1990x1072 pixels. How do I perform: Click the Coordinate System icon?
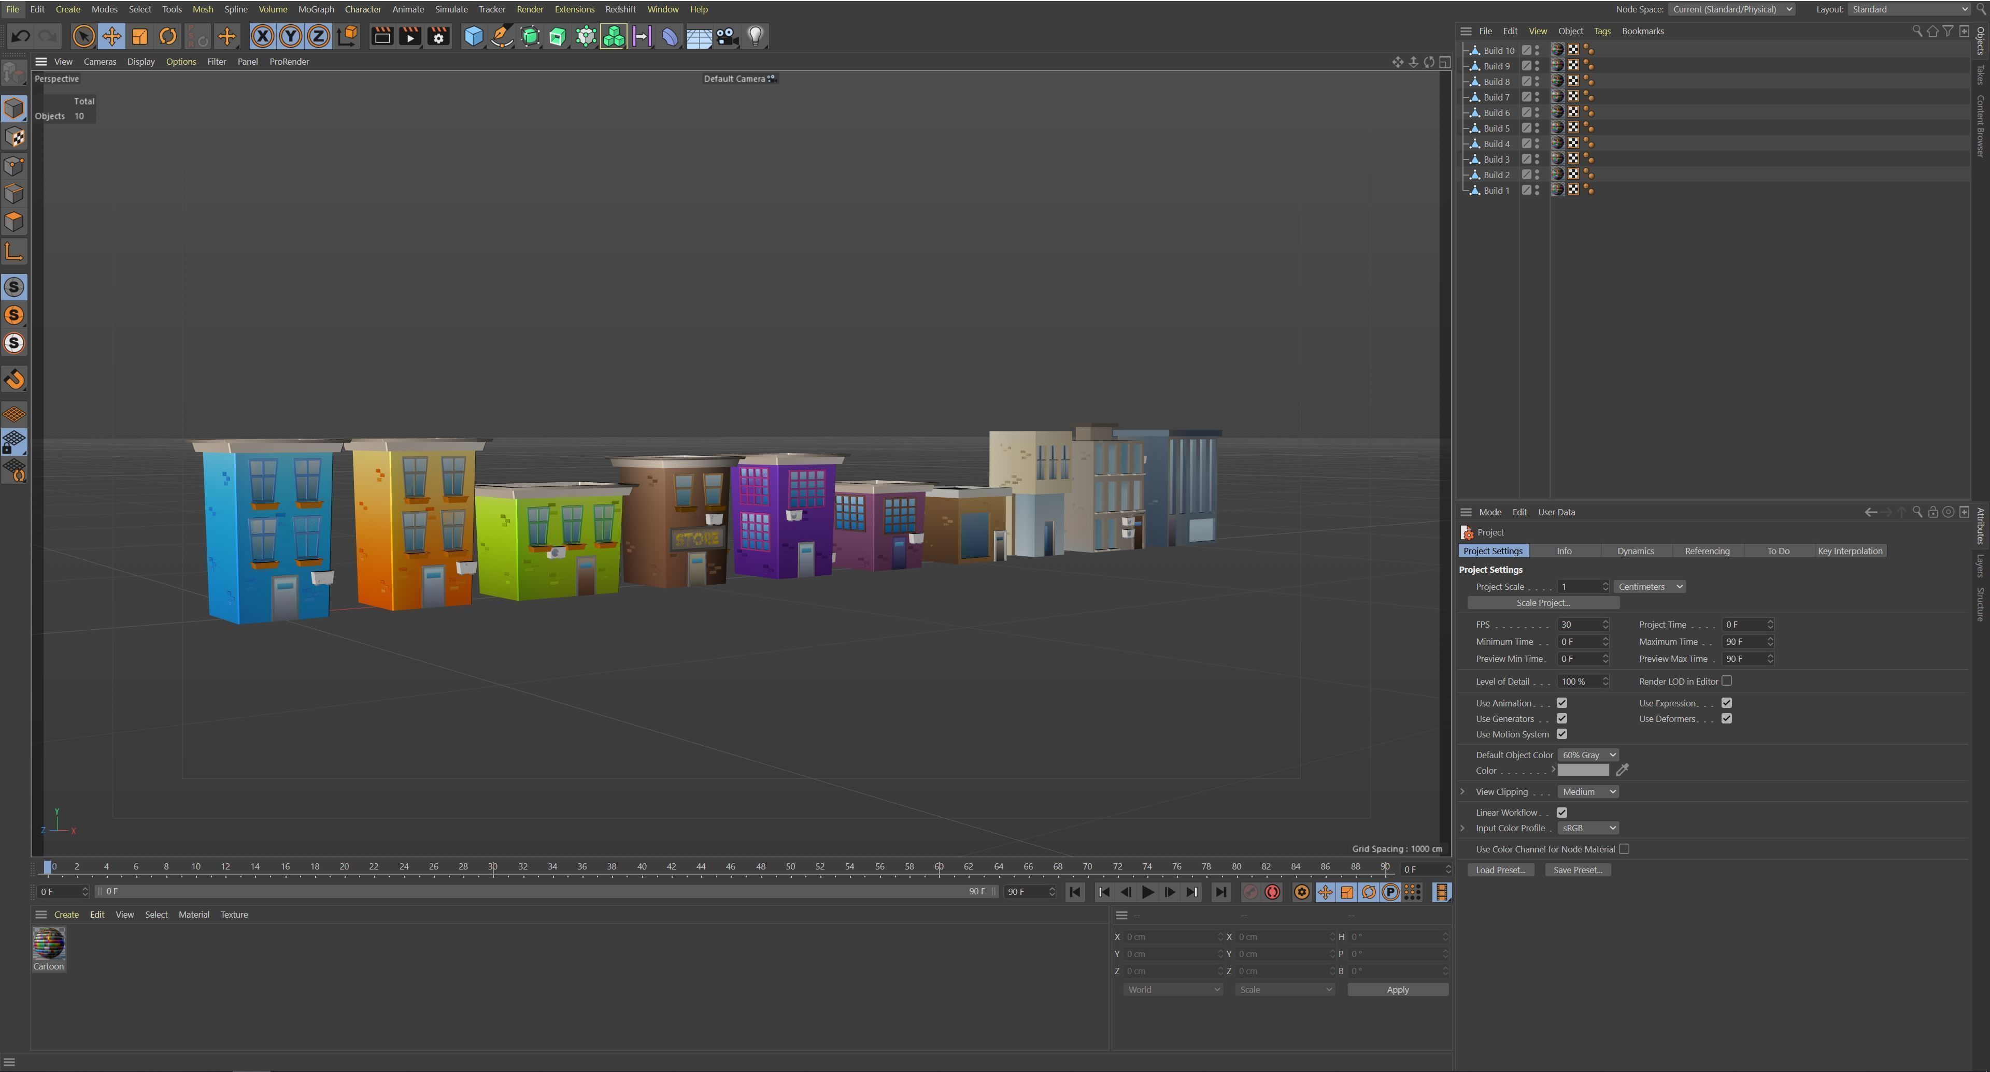(348, 36)
